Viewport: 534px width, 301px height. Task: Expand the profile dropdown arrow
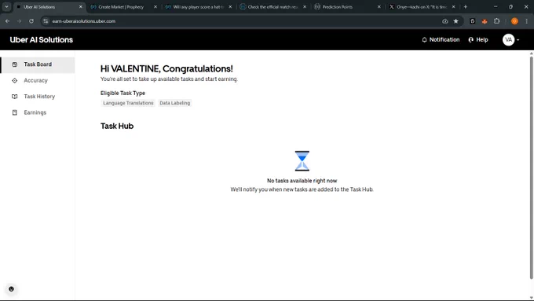[518, 40]
